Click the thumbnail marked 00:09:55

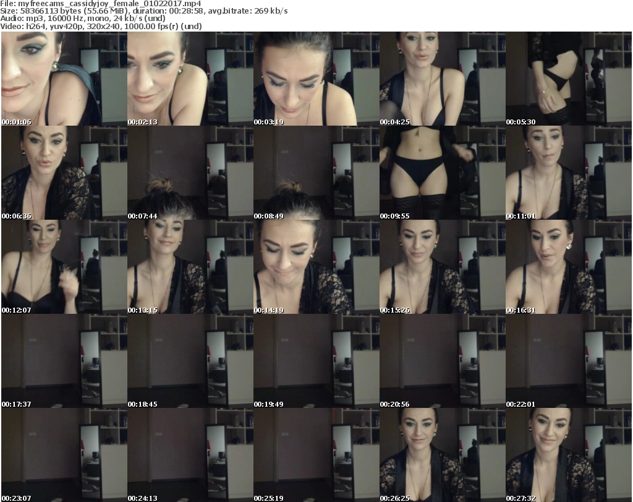pyautogui.click(x=443, y=173)
